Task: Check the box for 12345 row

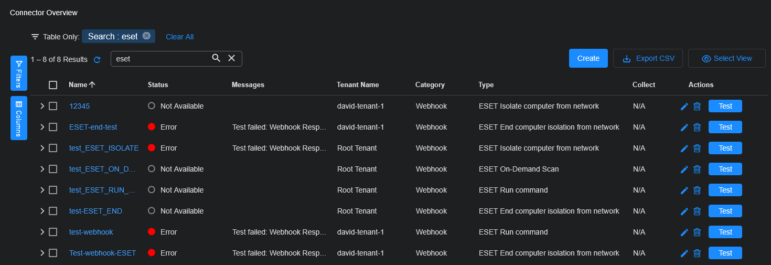Action: coord(53,106)
